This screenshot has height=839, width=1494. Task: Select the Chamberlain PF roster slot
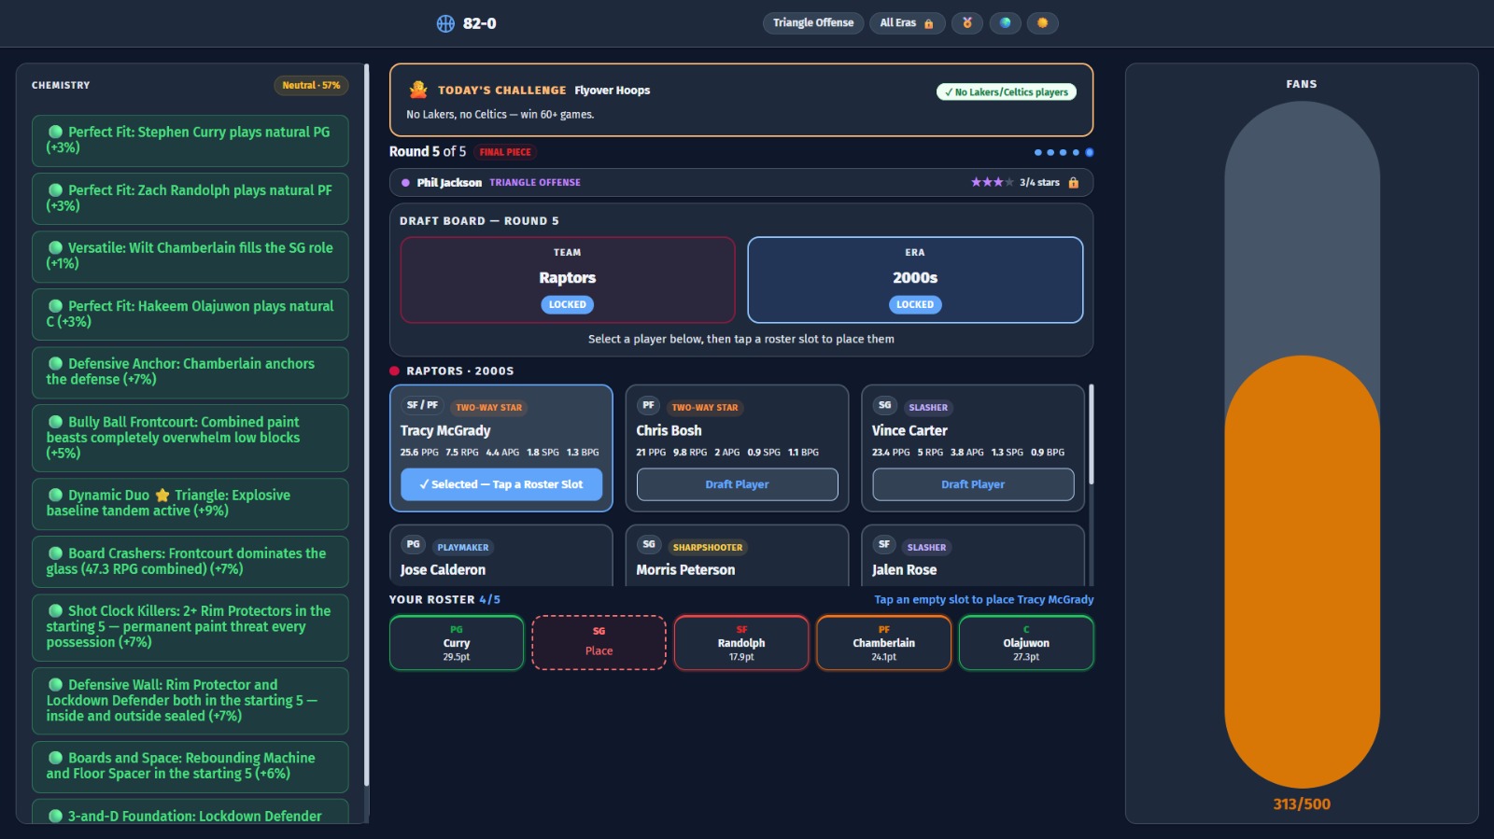click(883, 643)
